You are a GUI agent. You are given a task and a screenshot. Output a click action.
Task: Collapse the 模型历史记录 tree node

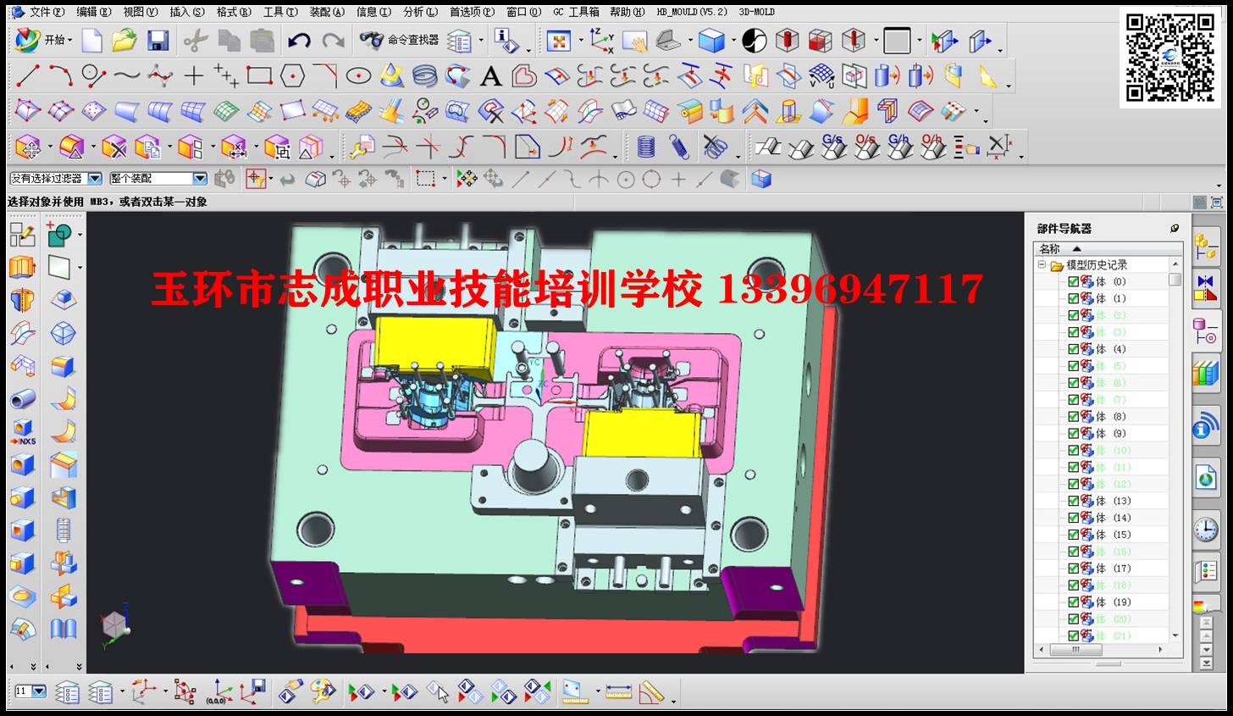[x=1042, y=265]
